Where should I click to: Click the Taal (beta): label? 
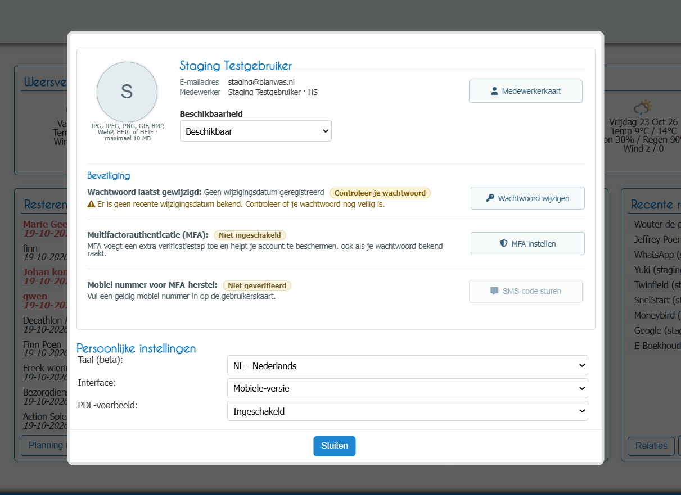coord(100,360)
